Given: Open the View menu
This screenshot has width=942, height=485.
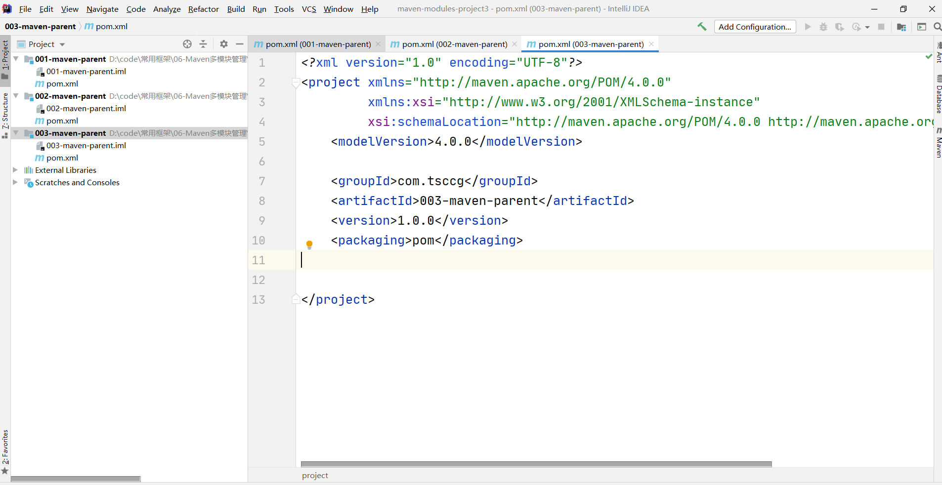Looking at the screenshot, I should pyautogui.click(x=70, y=9).
